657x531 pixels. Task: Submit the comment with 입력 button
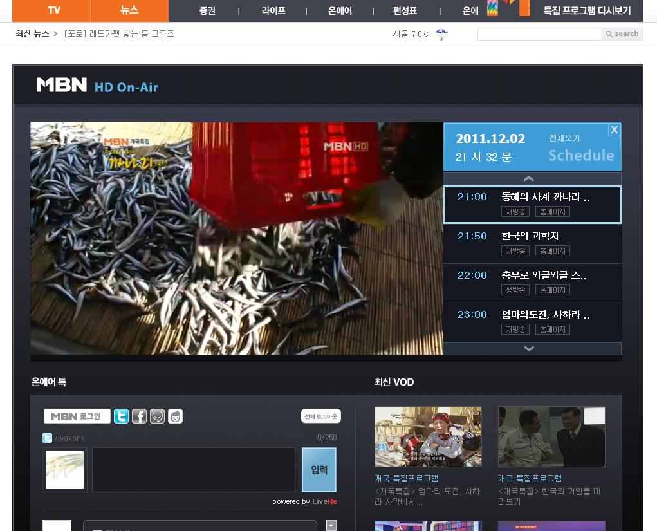point(319,470)
